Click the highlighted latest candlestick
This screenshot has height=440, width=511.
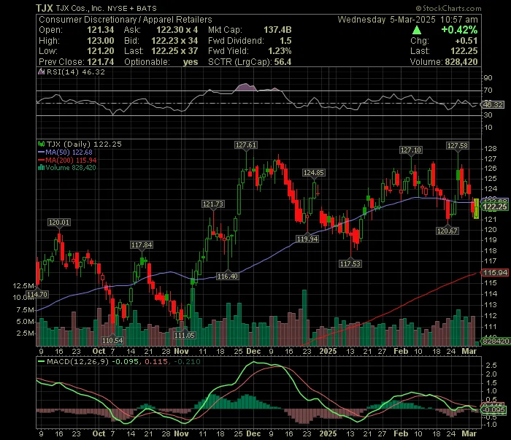[477, 209]
